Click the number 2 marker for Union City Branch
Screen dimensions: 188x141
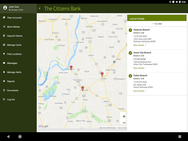pos(130,53)
